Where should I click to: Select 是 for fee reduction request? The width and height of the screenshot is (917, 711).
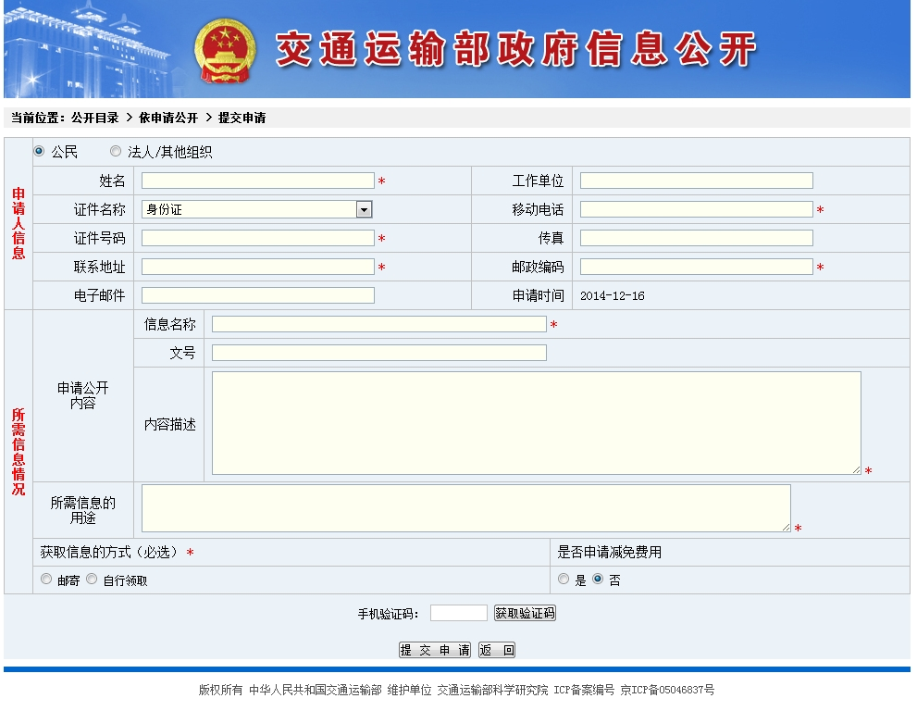[564, 580]
